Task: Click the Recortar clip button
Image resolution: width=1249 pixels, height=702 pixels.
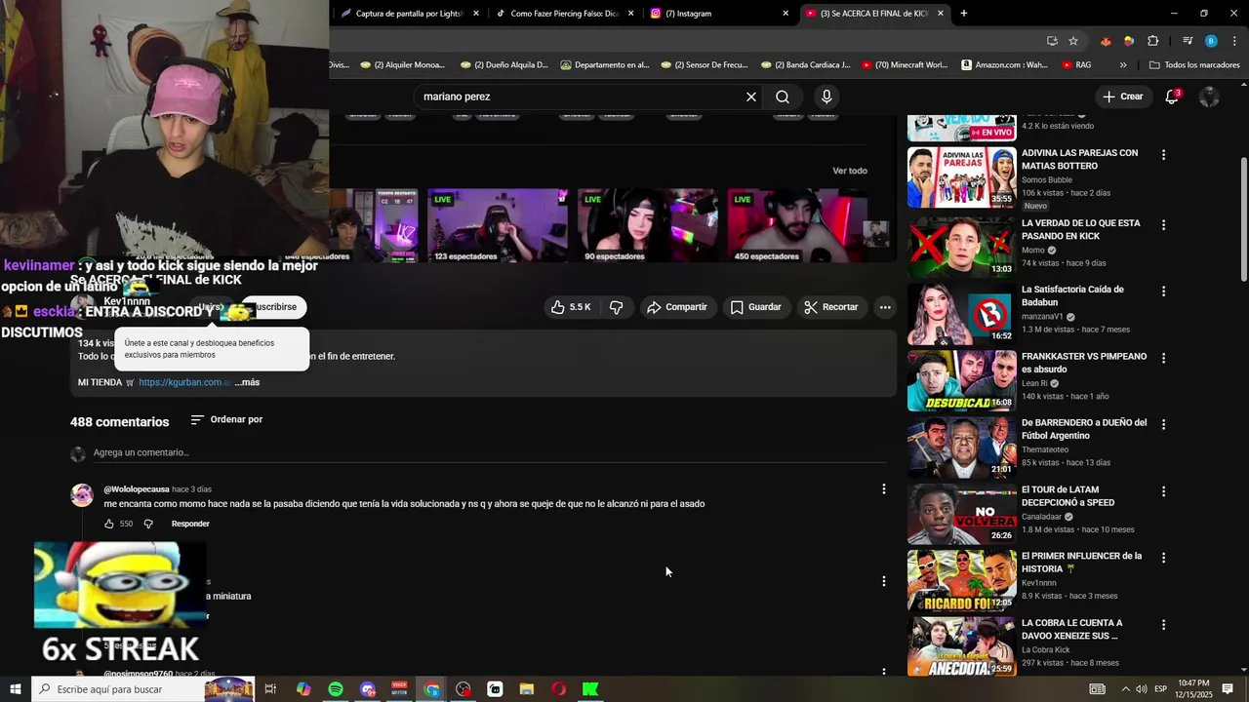Action: click(831, 307)
